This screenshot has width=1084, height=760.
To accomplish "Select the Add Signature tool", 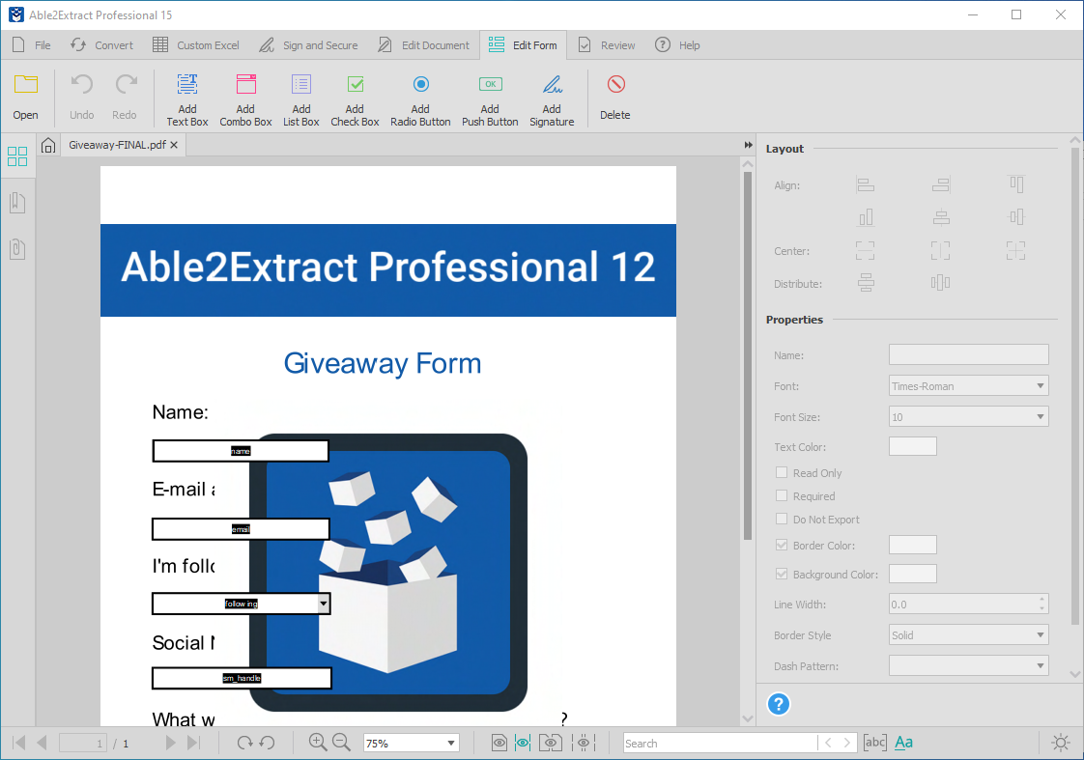I will (x=552, y=99).
